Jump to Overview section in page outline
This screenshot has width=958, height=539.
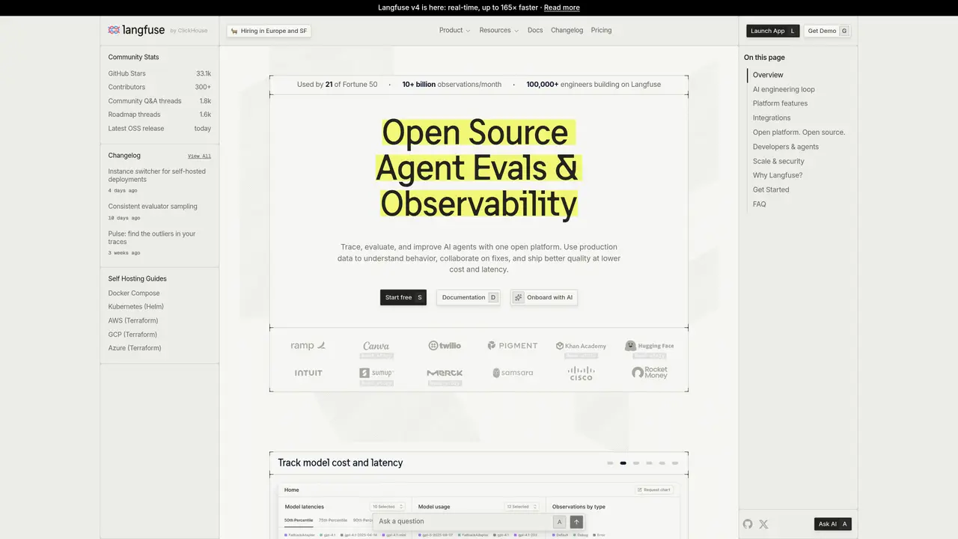click(x=768, y=75)
